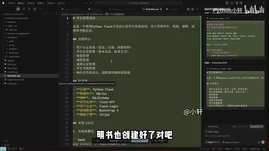Click the navigate back arrow
Viewport: 269px width, 151px height.
point(86,3)
